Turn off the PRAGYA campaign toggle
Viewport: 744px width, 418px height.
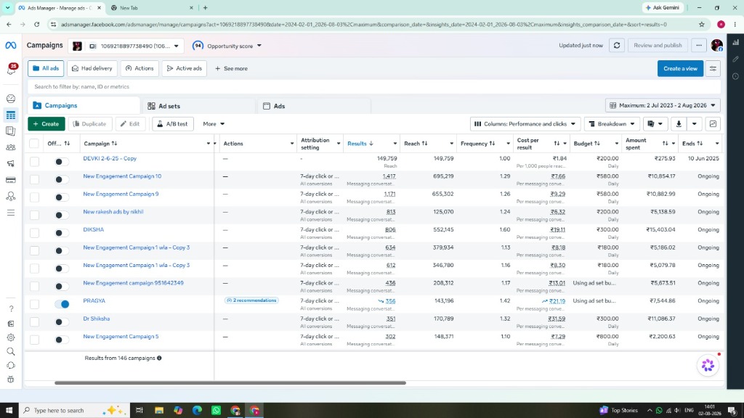tap(62, 304)
